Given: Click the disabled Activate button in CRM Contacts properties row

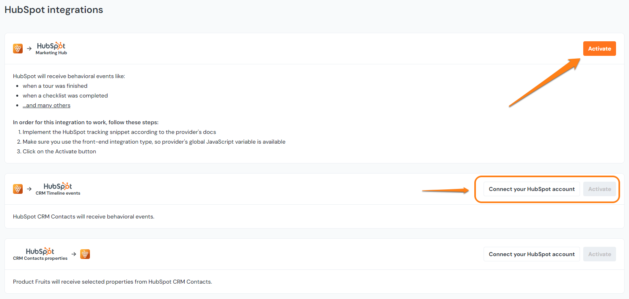Looking at the screenshot, I should pyautogui.click(x=599, y=254).
